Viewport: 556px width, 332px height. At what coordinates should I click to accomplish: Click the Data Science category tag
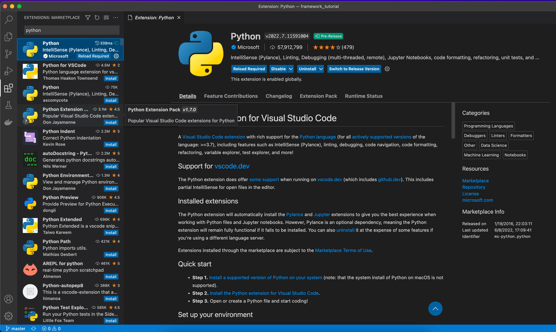[x=493, y=145]
